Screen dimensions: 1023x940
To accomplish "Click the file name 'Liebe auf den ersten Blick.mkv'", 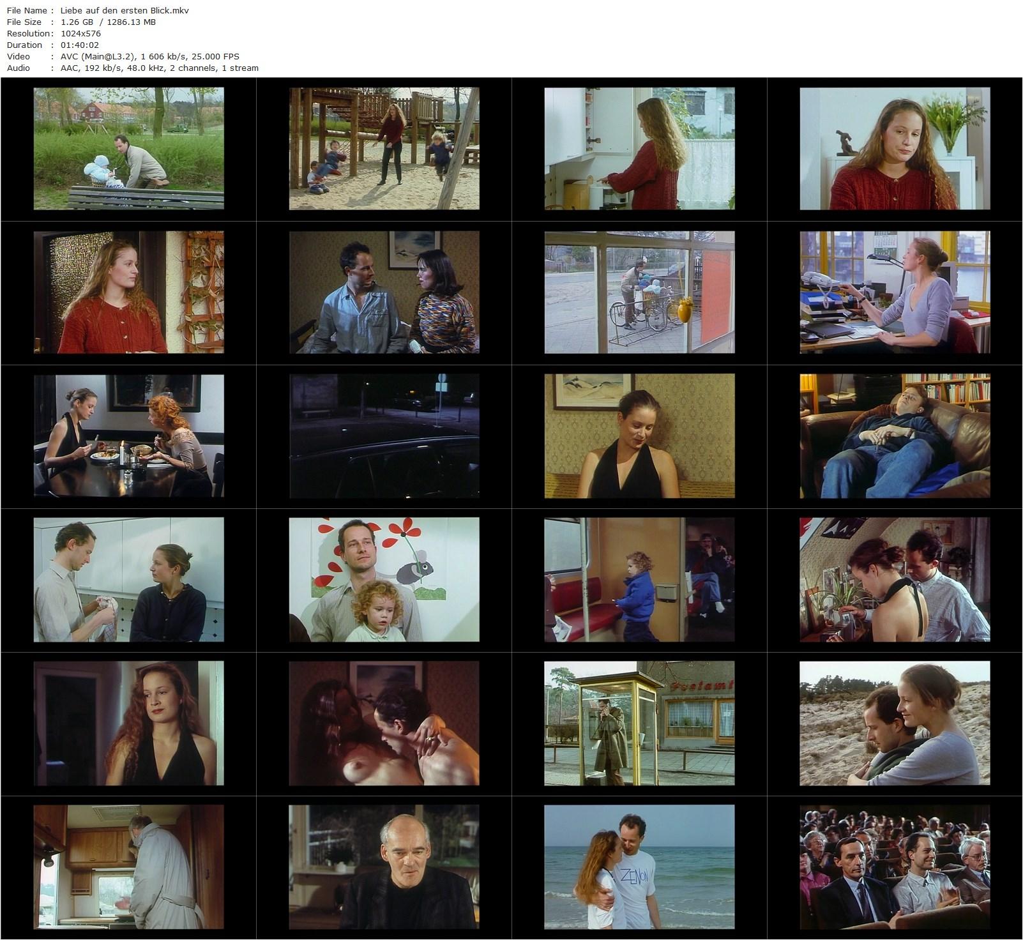I will [x=125, y=10].
